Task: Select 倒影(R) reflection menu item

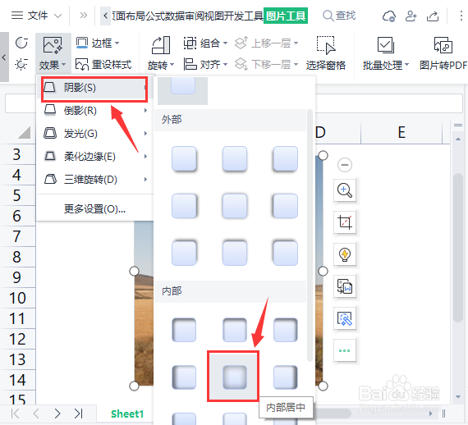Action: 94,111
